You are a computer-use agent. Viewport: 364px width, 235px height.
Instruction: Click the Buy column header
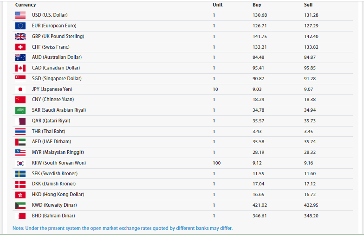coord(257,5)
